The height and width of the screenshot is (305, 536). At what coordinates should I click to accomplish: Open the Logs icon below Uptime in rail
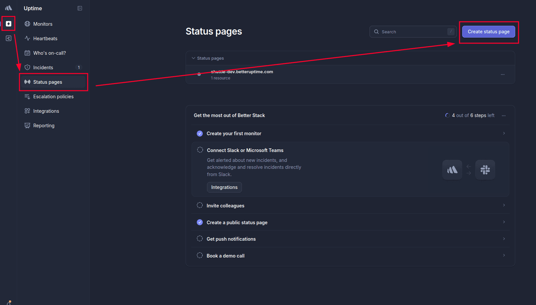point(8,38)
